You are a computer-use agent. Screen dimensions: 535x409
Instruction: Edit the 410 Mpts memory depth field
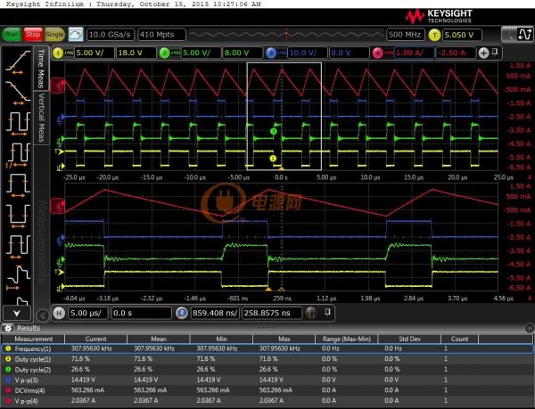pyautogui.click(x=161, y=35)
